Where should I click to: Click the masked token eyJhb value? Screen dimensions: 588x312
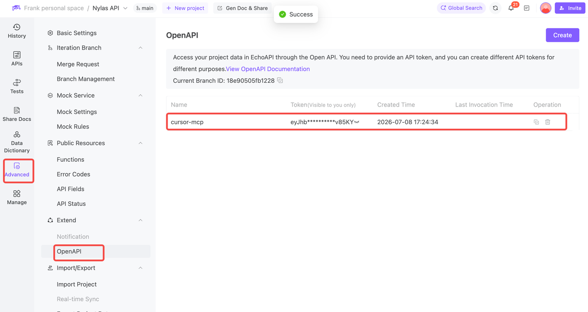322,122
